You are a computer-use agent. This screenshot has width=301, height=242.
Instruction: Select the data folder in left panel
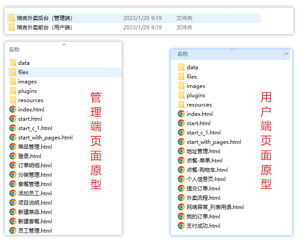(x=23, y=63)
